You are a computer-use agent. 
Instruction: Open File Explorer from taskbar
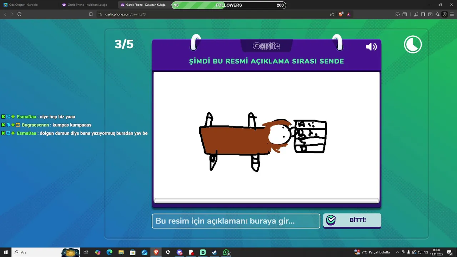click(x=121, y=252)
